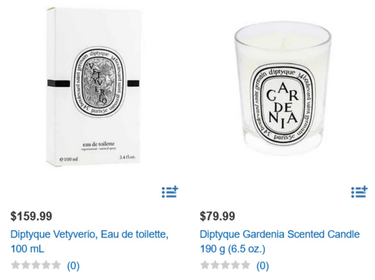Open the Diptyque Vetyverio Eau de toilette link
Image resolution: width=375 pixels, height=280 pixels.
point(90,242)
